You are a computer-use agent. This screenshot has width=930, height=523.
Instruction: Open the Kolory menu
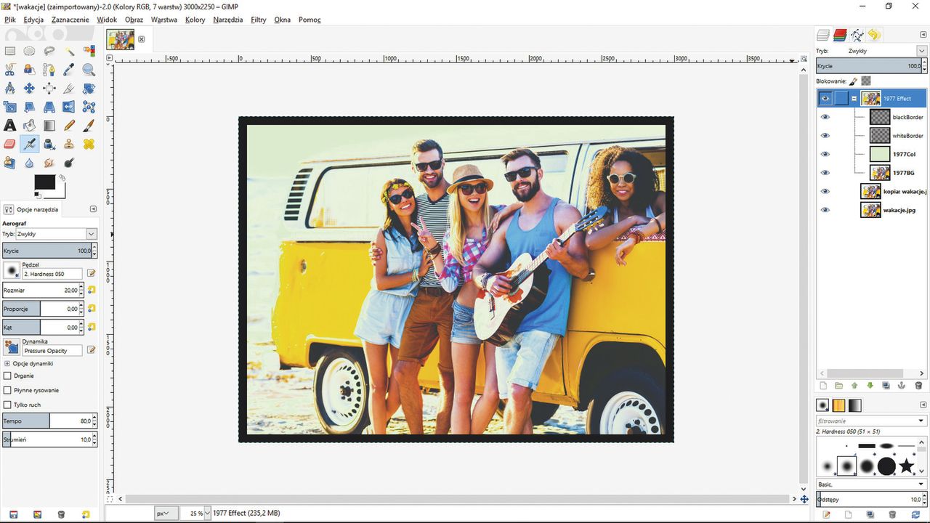coord(195,20)
